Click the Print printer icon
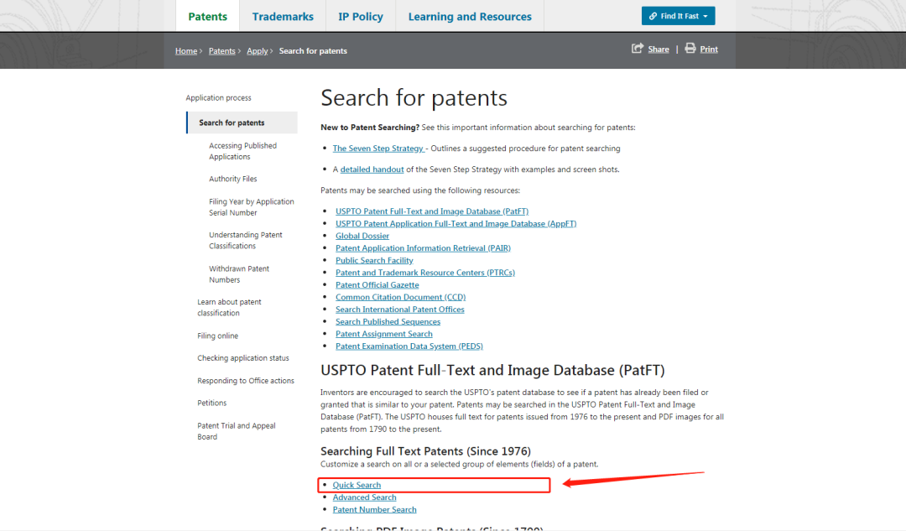The image size is (906, 531). point(690,49)
